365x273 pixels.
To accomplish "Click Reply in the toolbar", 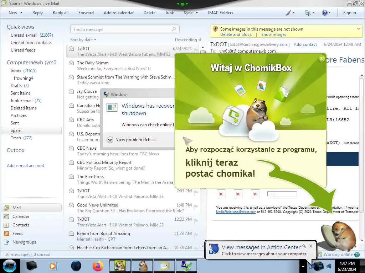I will coord(37,13).
